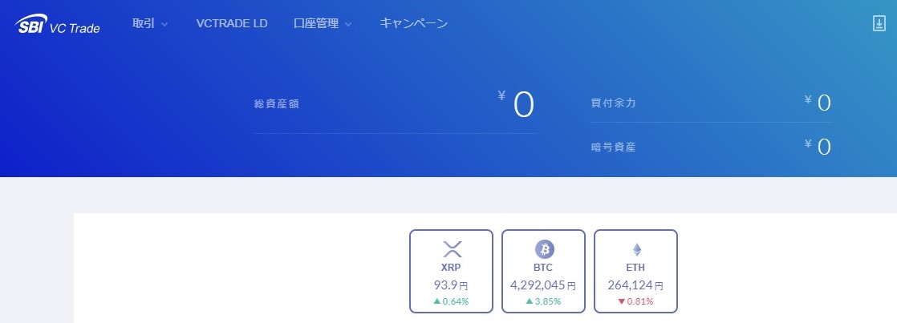Open the 取引 menu

pyautogui.click(x=144, y=24)
